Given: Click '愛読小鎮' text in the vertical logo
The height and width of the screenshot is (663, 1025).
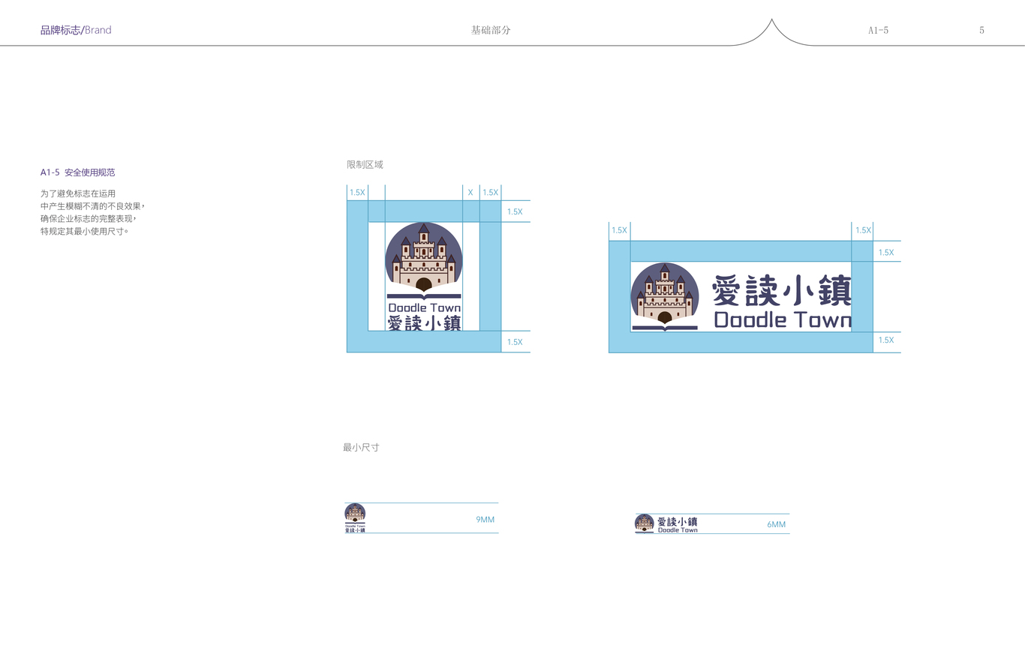Looking at the screenshot, I should click(x=425, y=323).
